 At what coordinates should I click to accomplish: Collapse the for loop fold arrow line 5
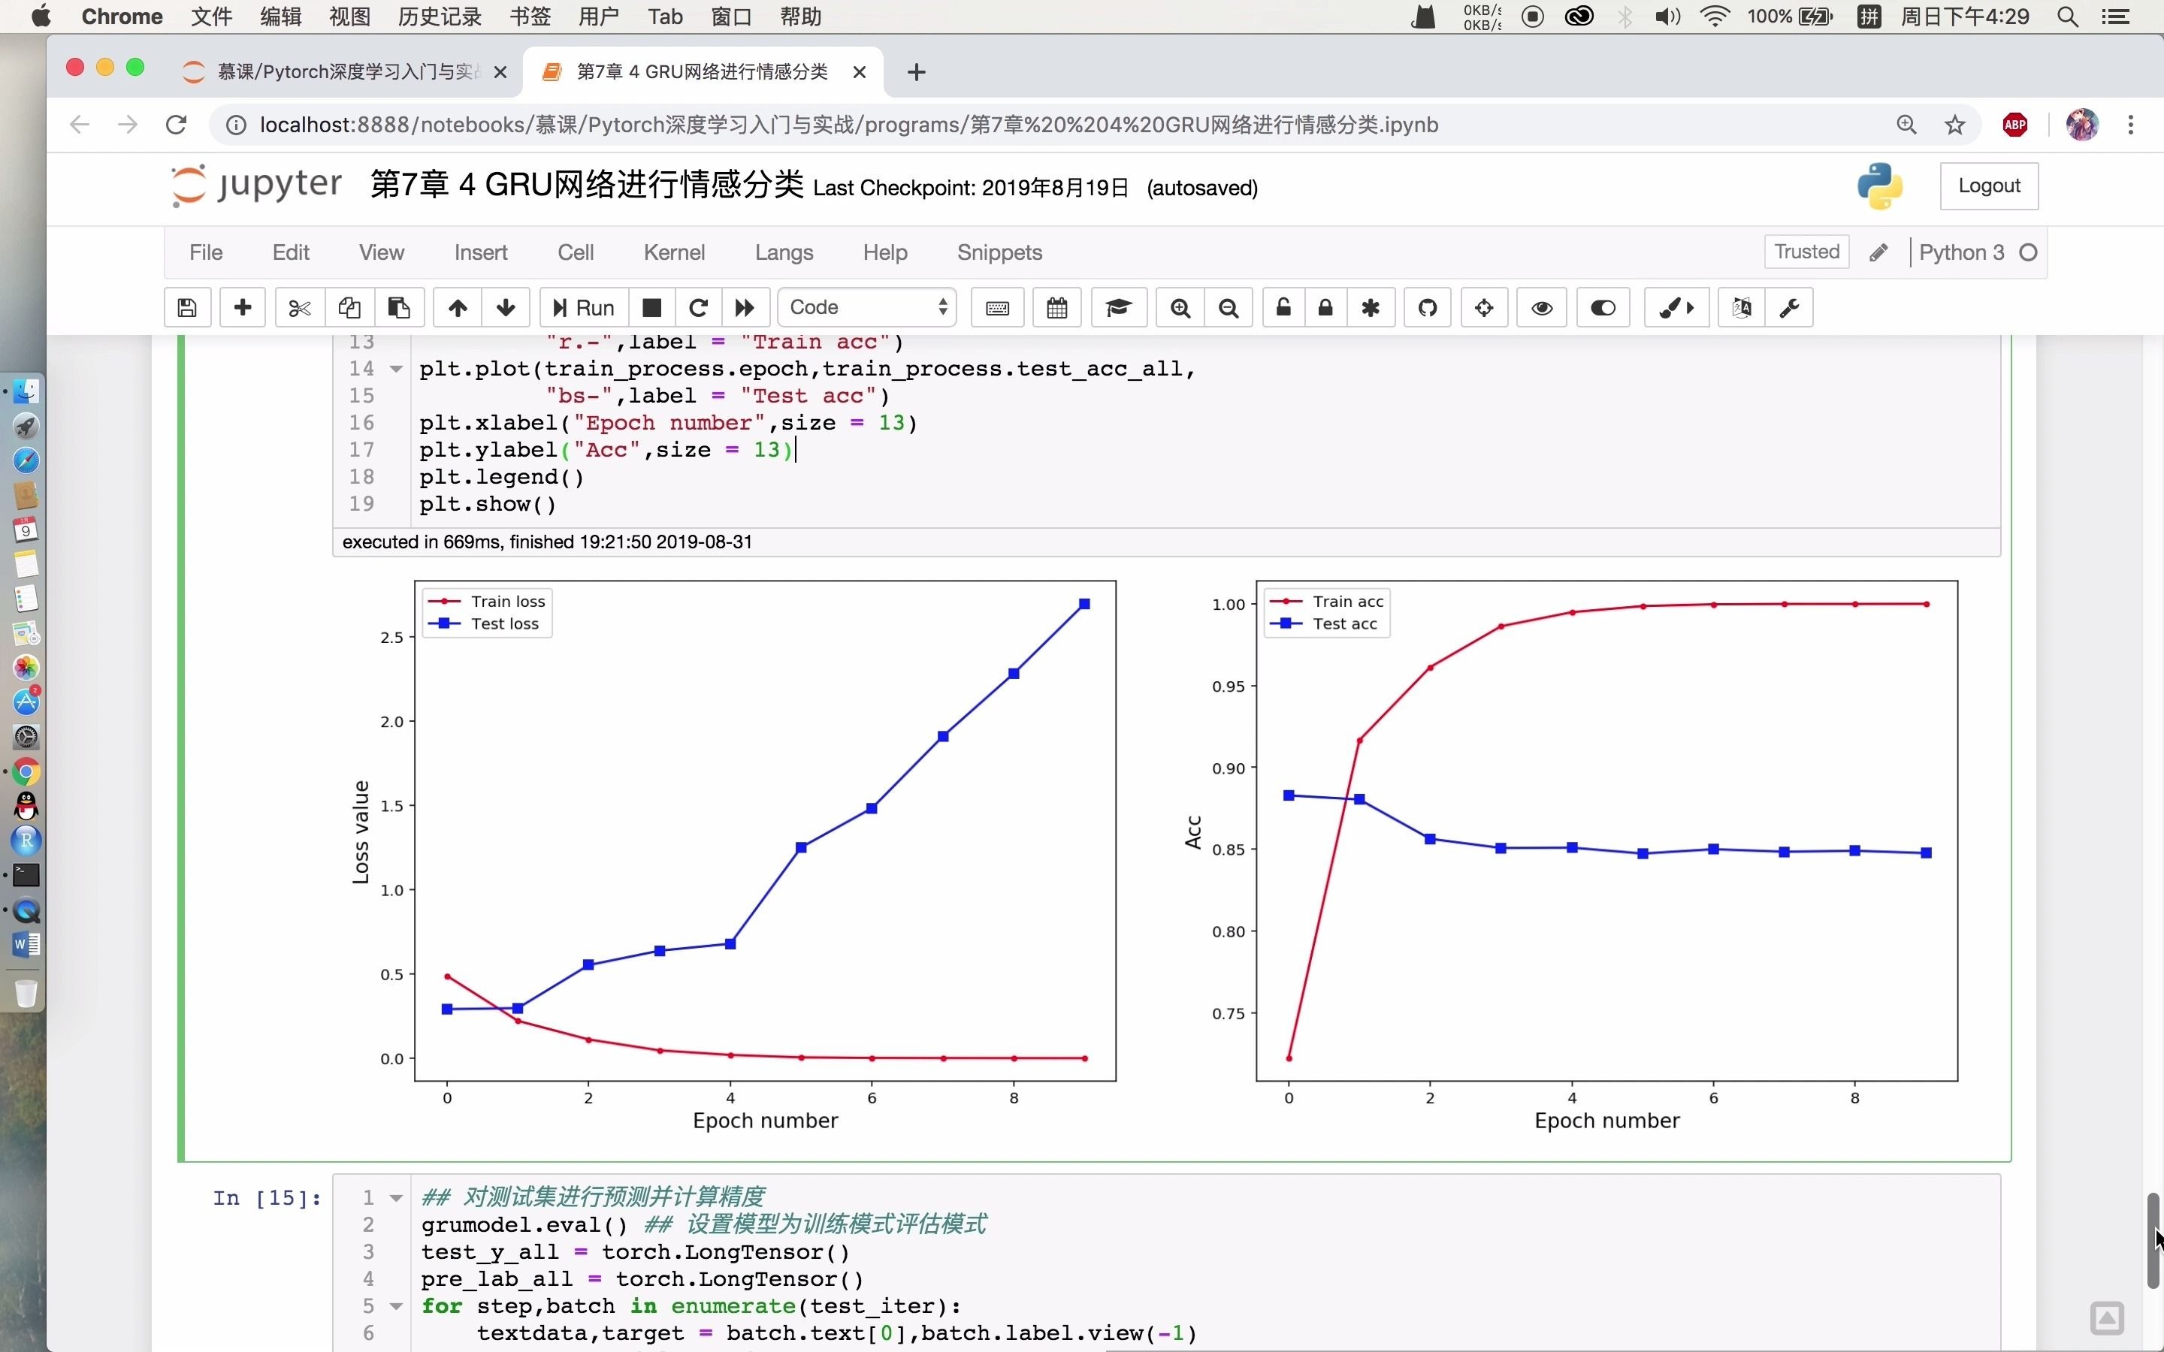(x=396, y=1306)
